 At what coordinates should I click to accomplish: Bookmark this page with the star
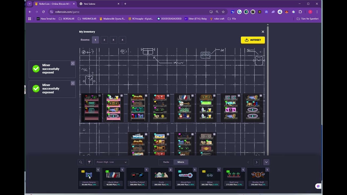[223, 12]
